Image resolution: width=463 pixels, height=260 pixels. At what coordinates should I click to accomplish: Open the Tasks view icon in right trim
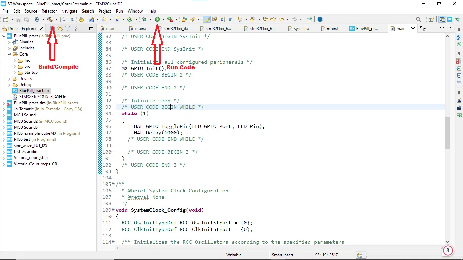point(459,68)
